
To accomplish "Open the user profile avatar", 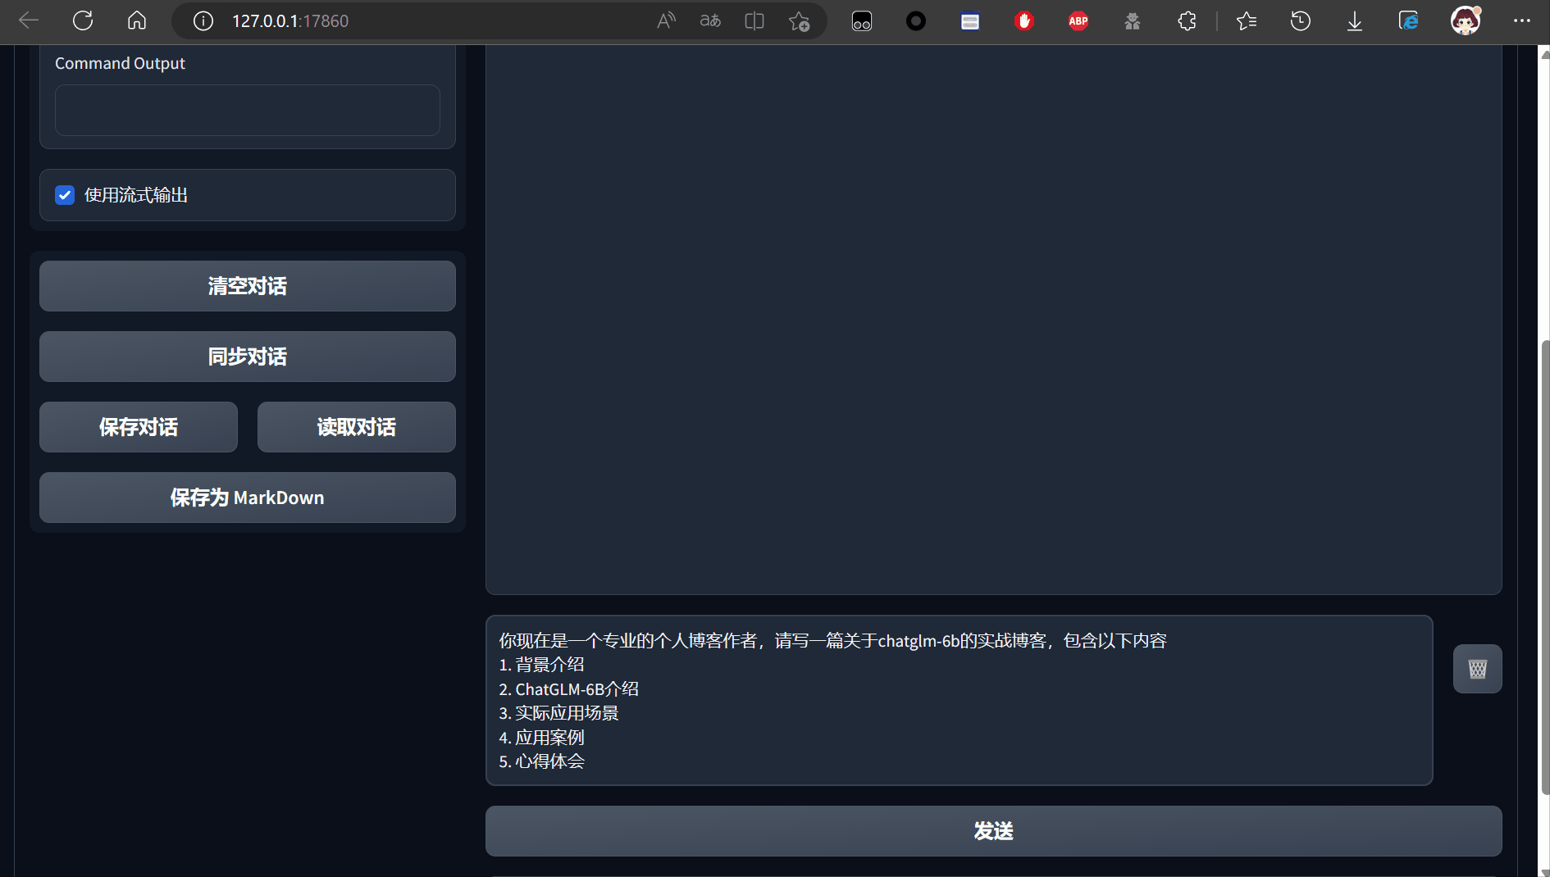I will (x=1465, y=20).
